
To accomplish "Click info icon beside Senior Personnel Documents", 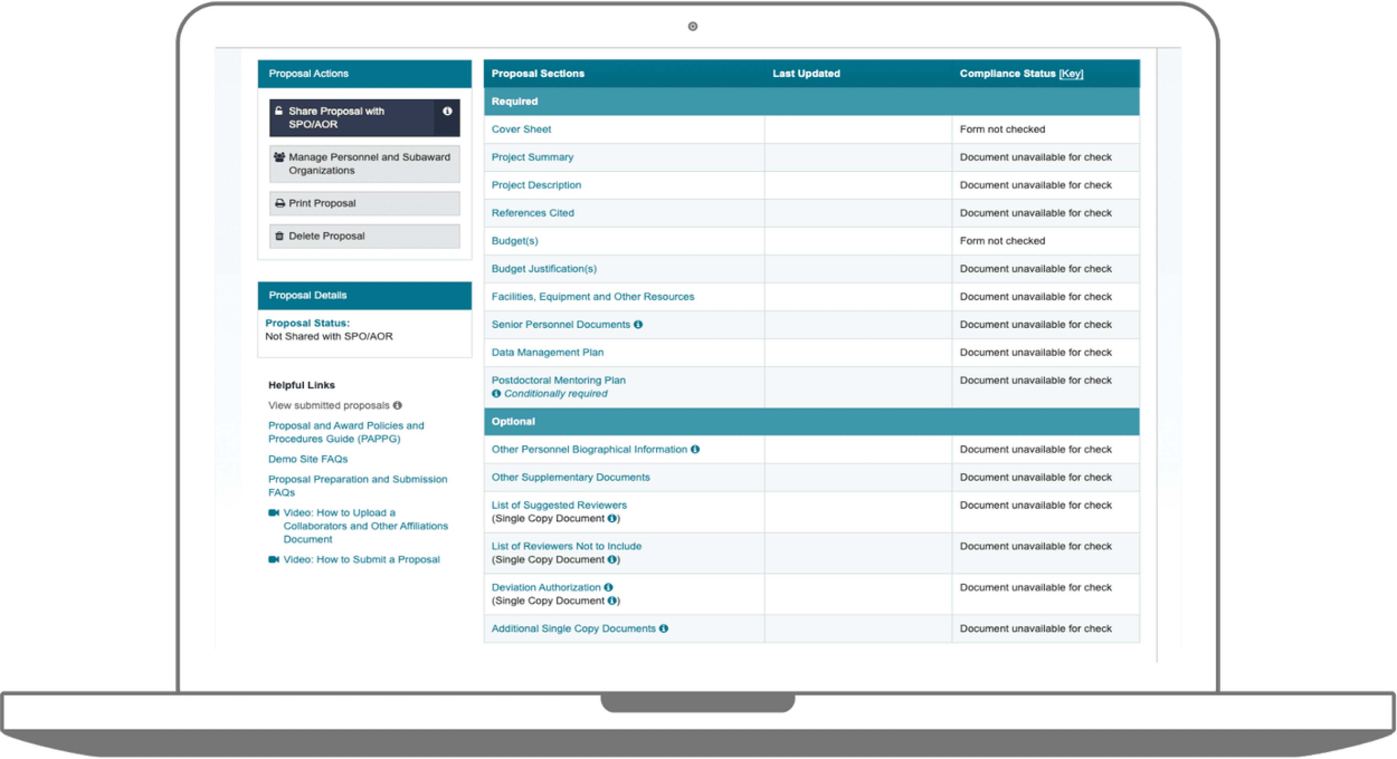I will click(x=638, y=325).
